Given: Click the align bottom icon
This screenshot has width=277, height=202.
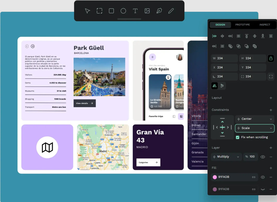Looking at the screenshot, I should coord(263,36).
